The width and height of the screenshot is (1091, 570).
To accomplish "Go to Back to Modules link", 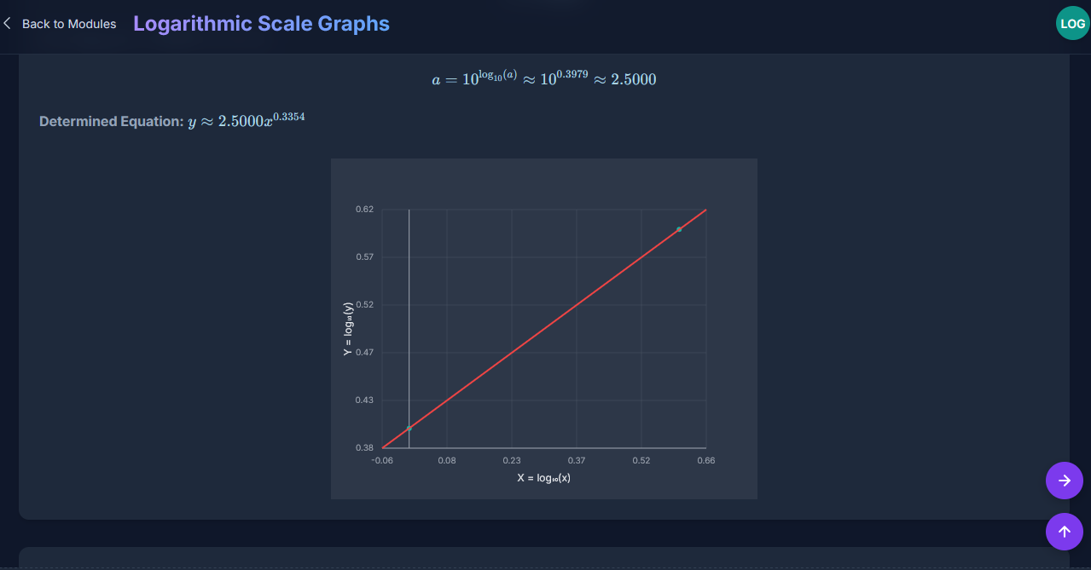I will coord(68,24).
